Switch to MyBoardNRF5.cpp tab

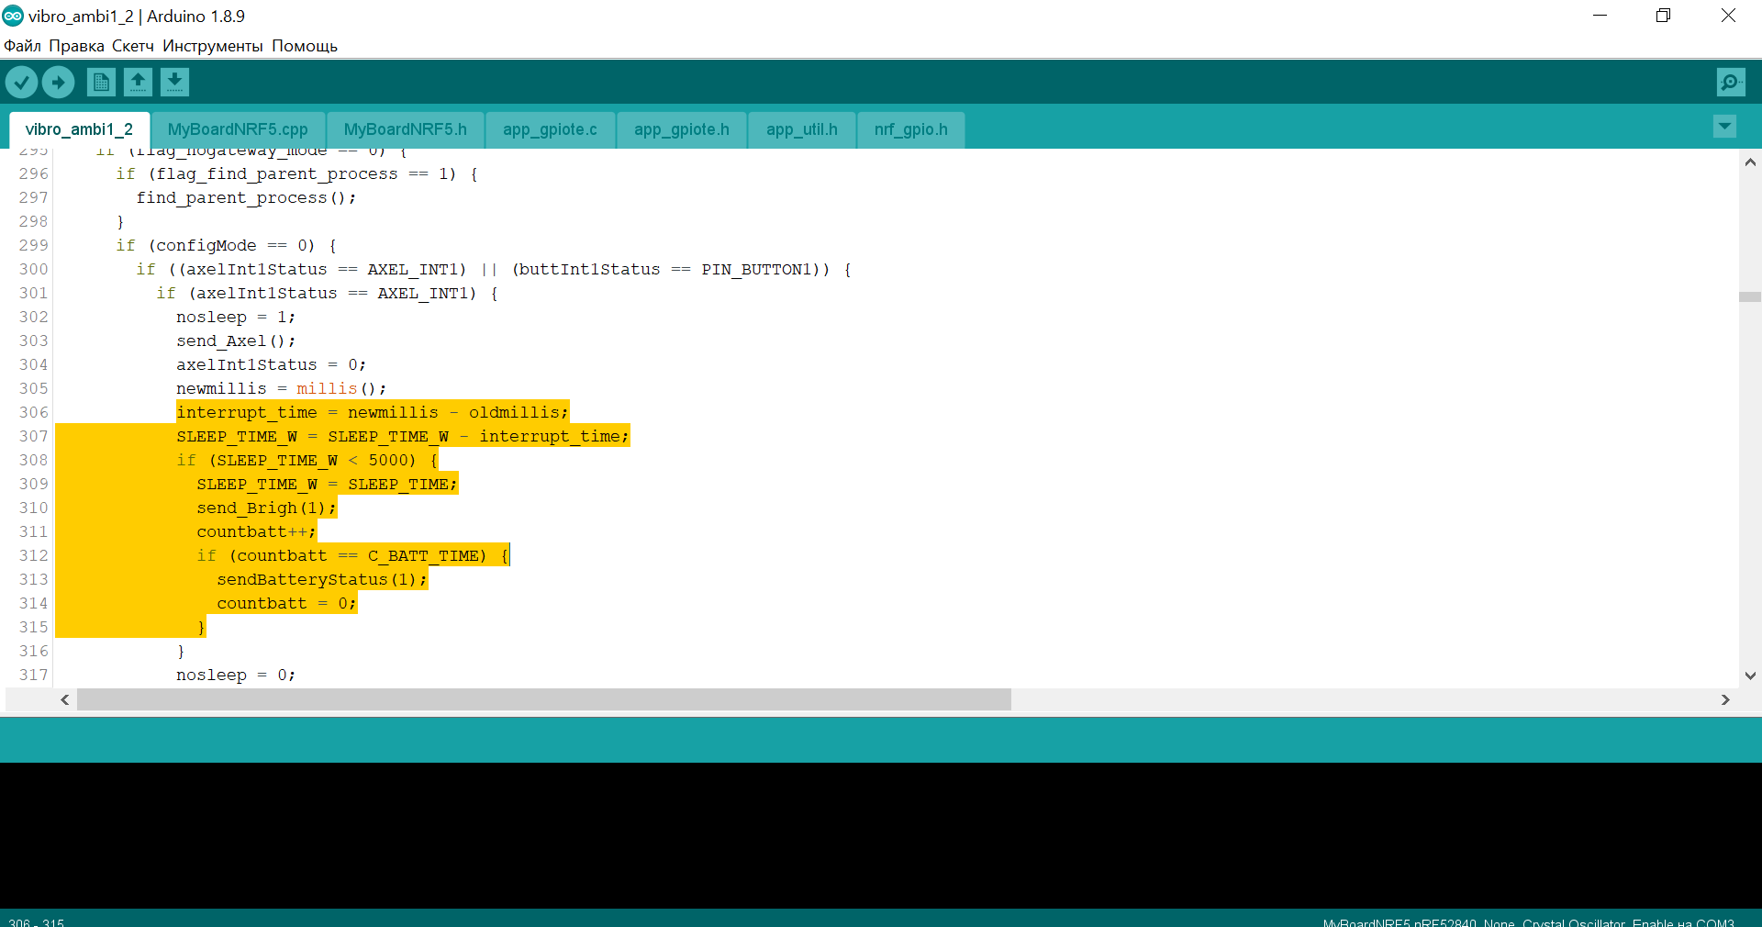pyautogui.click(x=238, y=129)
